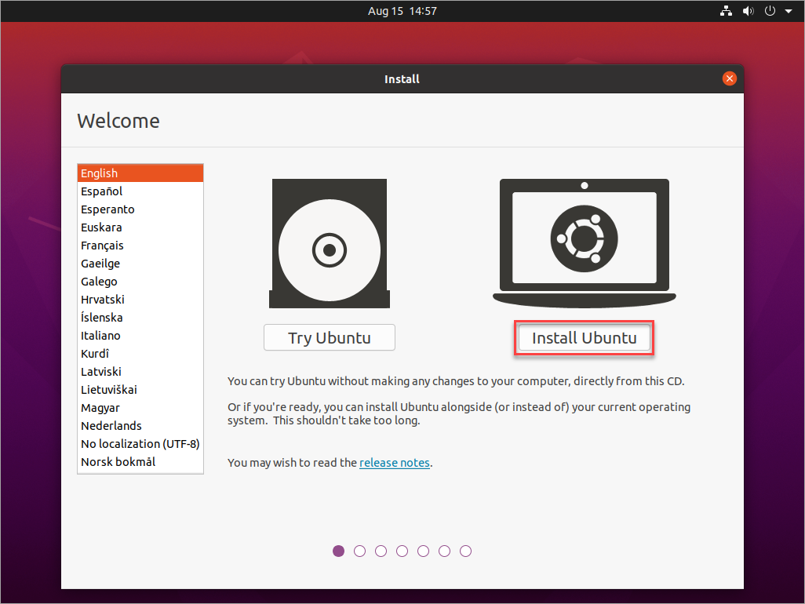This screenshot has height=604, width=805.
Task: Select Magyar language
Action: pos(140,408)
